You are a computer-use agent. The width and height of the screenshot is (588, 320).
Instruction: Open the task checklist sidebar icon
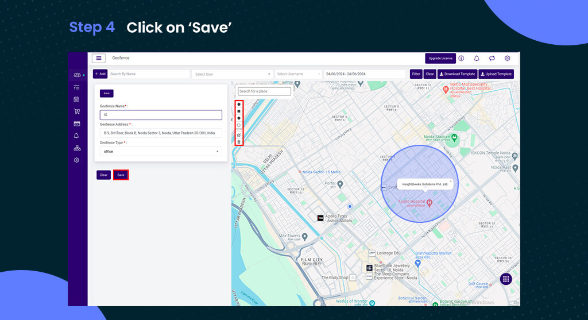point(76,87)
